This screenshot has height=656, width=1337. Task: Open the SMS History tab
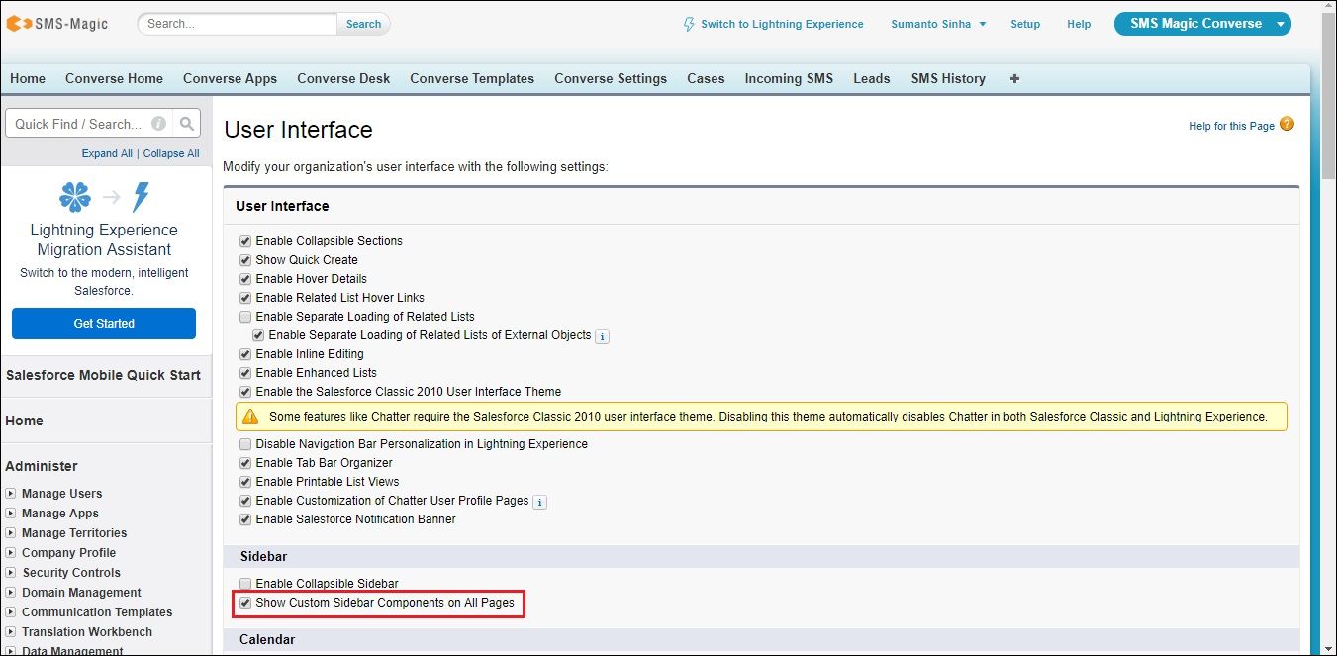[x=948, y=78]
